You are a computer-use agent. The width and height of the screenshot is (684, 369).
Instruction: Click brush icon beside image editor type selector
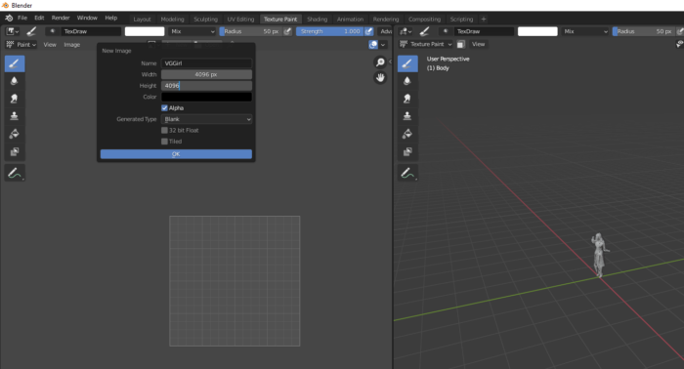(31, 31)
